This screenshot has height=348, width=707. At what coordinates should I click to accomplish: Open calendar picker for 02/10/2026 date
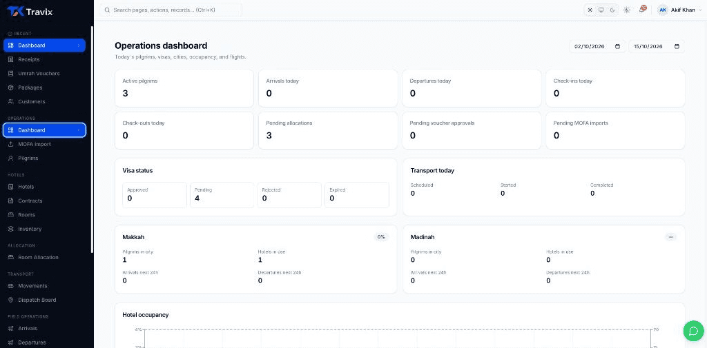pyautogui.click(x=618, y=46)
